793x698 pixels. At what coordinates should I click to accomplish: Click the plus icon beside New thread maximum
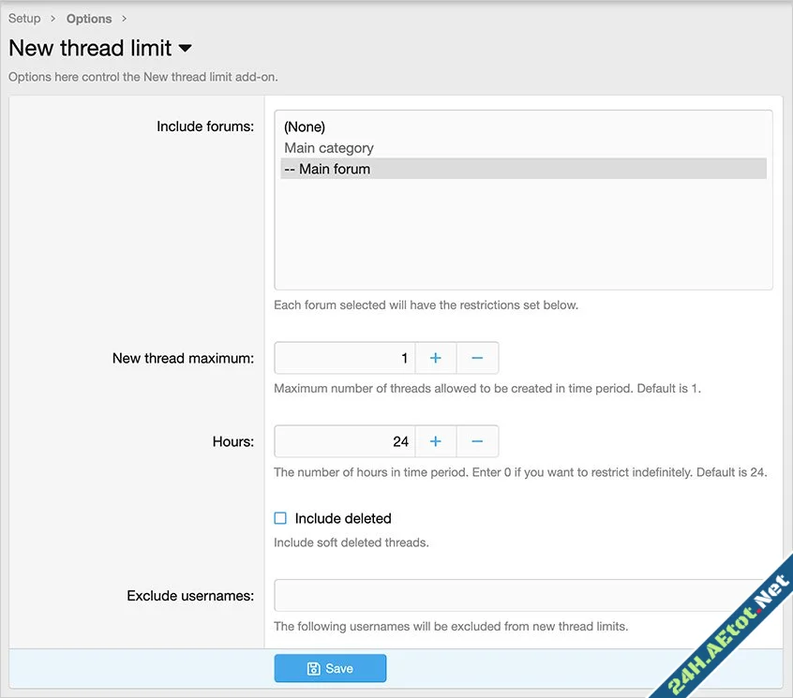[435, 357]
